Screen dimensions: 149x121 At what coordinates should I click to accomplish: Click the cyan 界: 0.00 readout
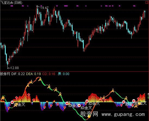tap(64, 74)
